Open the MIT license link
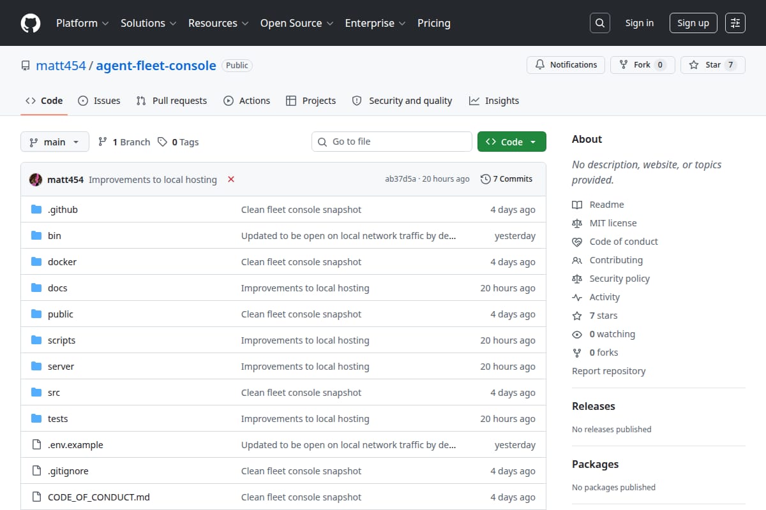The width and height of the screenshot is (766, 510). click(605, 223)
